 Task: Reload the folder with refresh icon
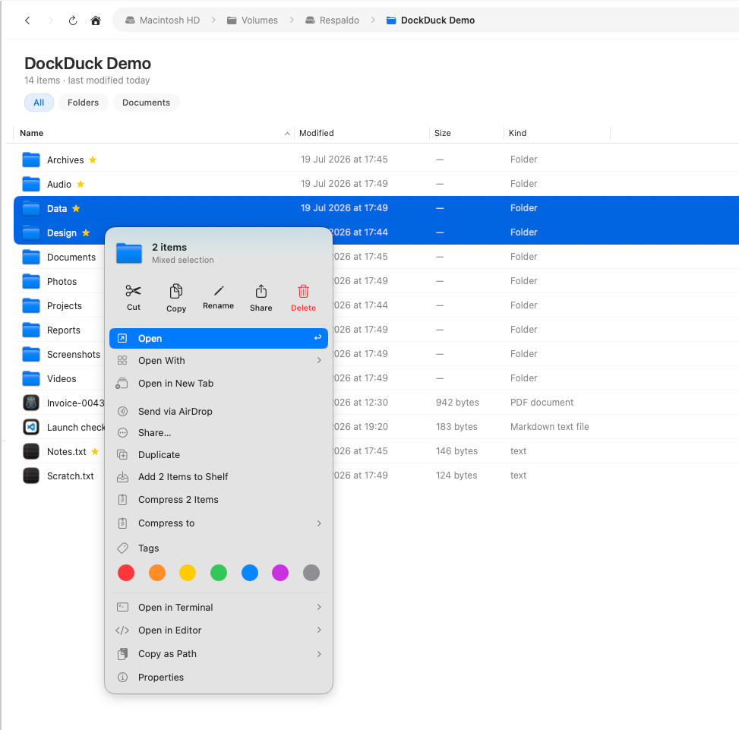point(73,21)
